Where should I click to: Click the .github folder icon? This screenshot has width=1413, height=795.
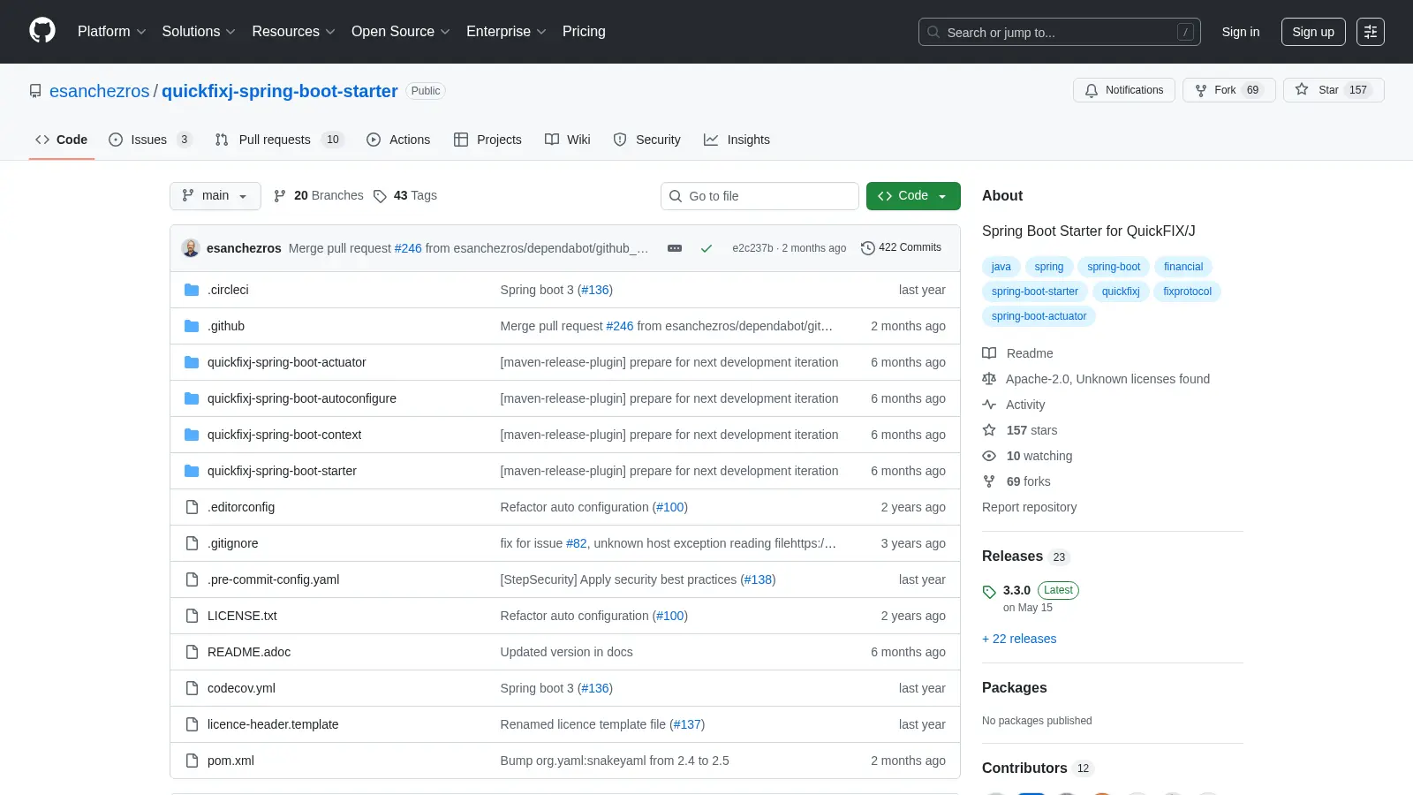click(192, 326)
